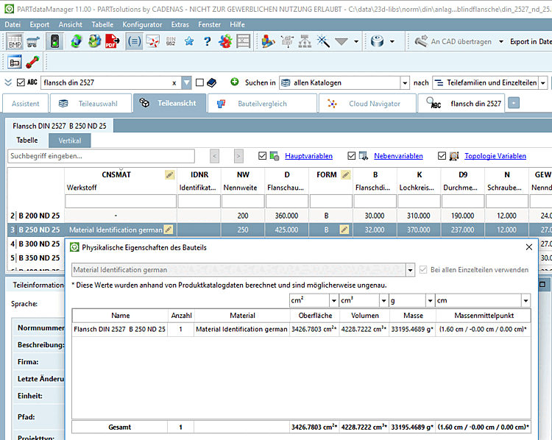Switch to the Bauteilvergleich tab
This screenshot has width=552, height=440.
[x=262, y=104]
